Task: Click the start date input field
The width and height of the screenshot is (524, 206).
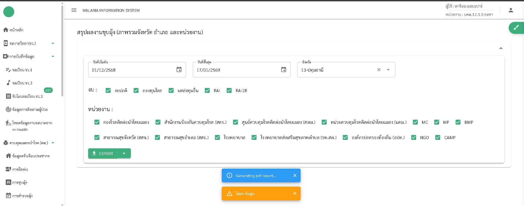Action: click(x=131, y=70)
